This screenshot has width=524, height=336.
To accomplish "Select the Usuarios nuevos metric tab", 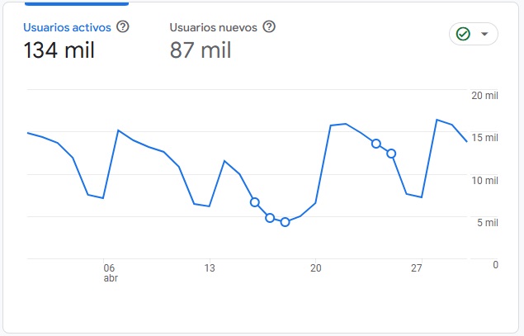I will [214, 27].
